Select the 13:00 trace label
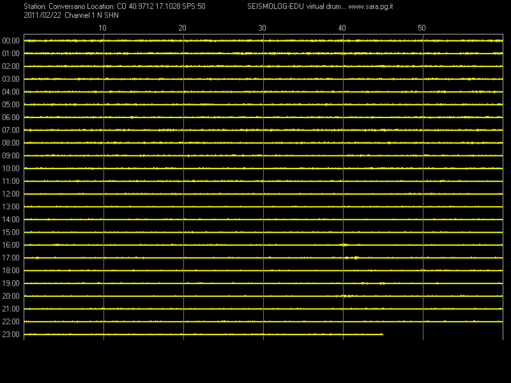511x383 pixels. [x=11, y=207]
